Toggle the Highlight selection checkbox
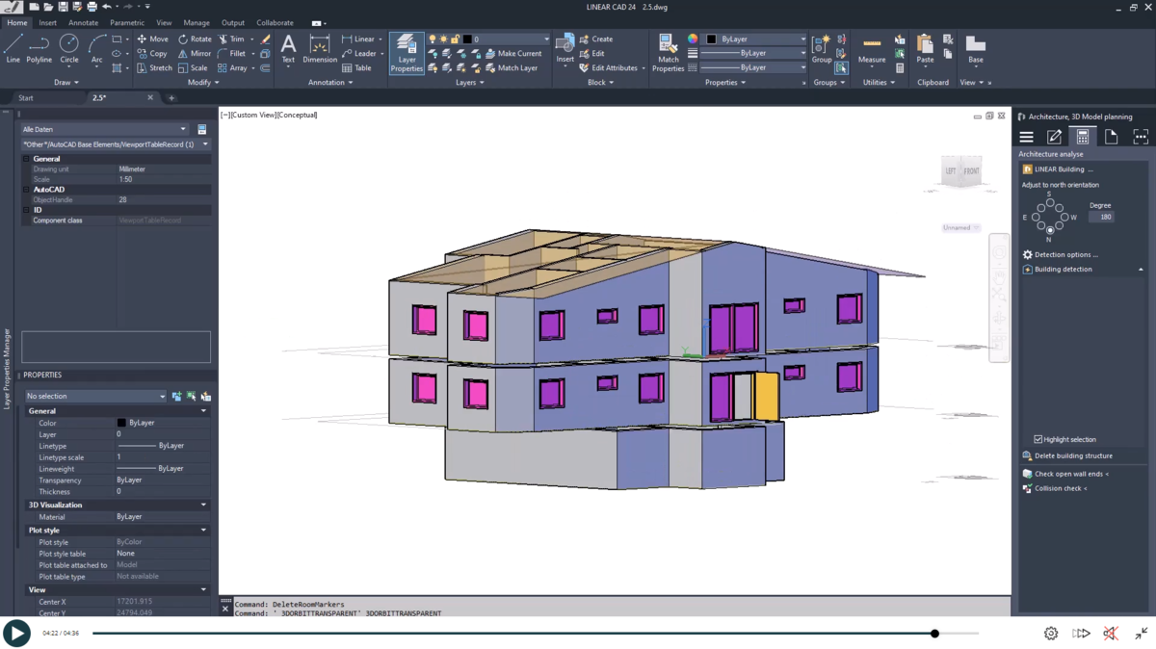 click(x=1038, y=438)
